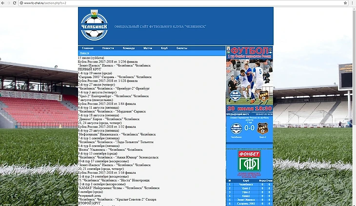Screen dimensions: 356x206
Task: Click 'Резервный день' line
Action: (89, 196)
